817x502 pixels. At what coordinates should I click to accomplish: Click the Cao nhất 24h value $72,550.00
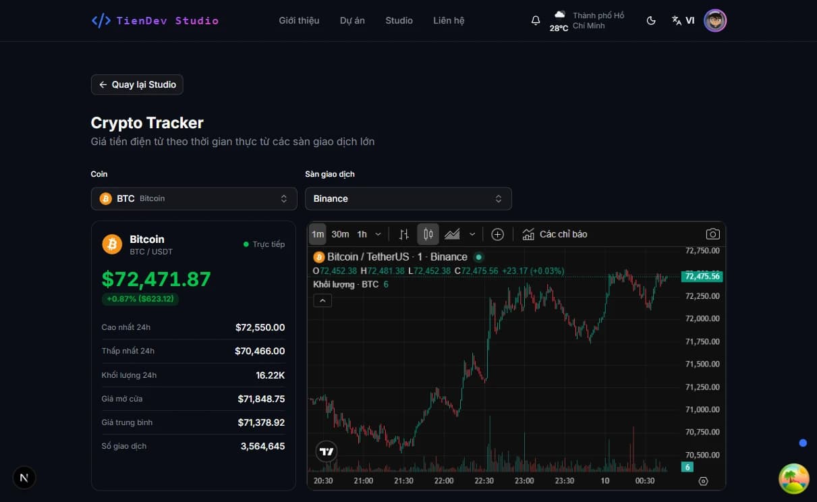tap(260, 327)
